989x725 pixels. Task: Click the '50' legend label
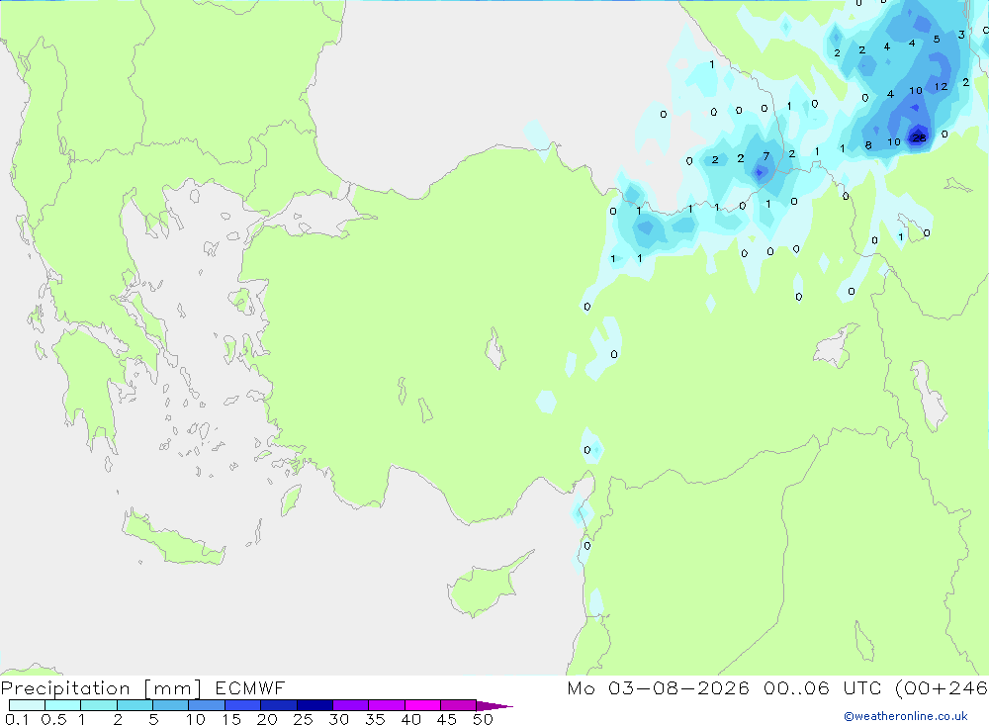[483, 719]
